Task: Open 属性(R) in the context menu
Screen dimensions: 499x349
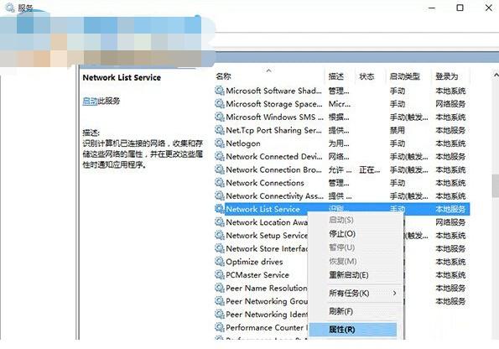Action: (x=342, y=330)
